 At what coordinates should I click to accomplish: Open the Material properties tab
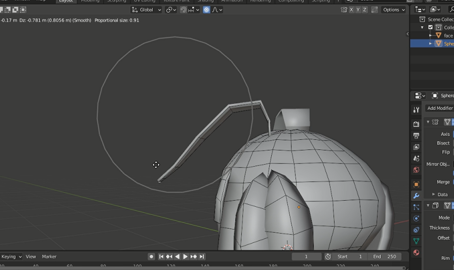416,253
